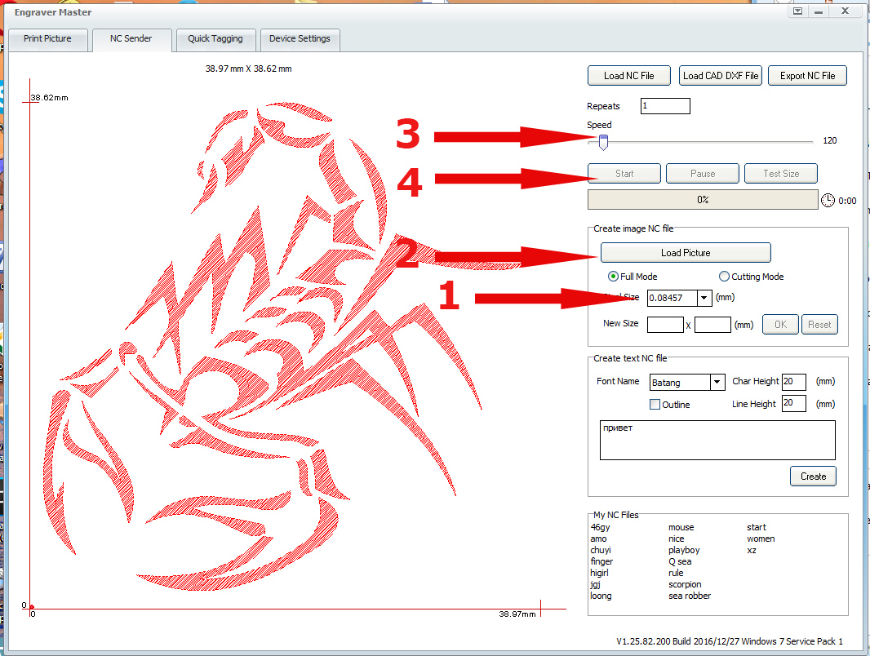Select the chuyi NC file
The width and height of the screenshot is (870, 656).
(601, 550)
